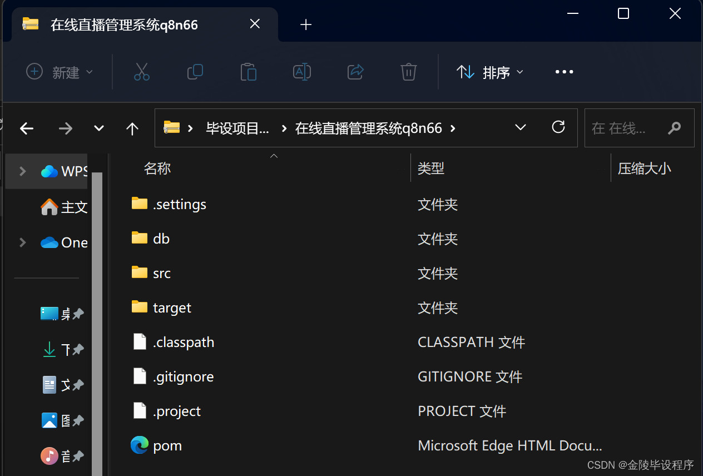Image resolution: width=703 pixels, height=476 pixels.
Task: Click the 毕设项目 breadcrumb
Action: point(237,128)
